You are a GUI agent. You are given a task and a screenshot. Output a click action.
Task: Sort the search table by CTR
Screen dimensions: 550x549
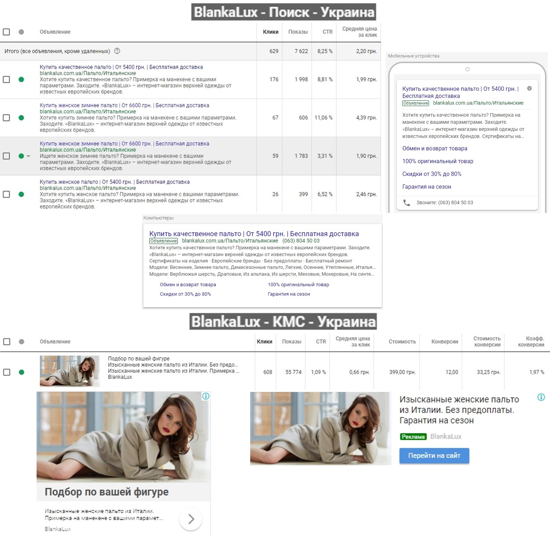coord(328,32)
